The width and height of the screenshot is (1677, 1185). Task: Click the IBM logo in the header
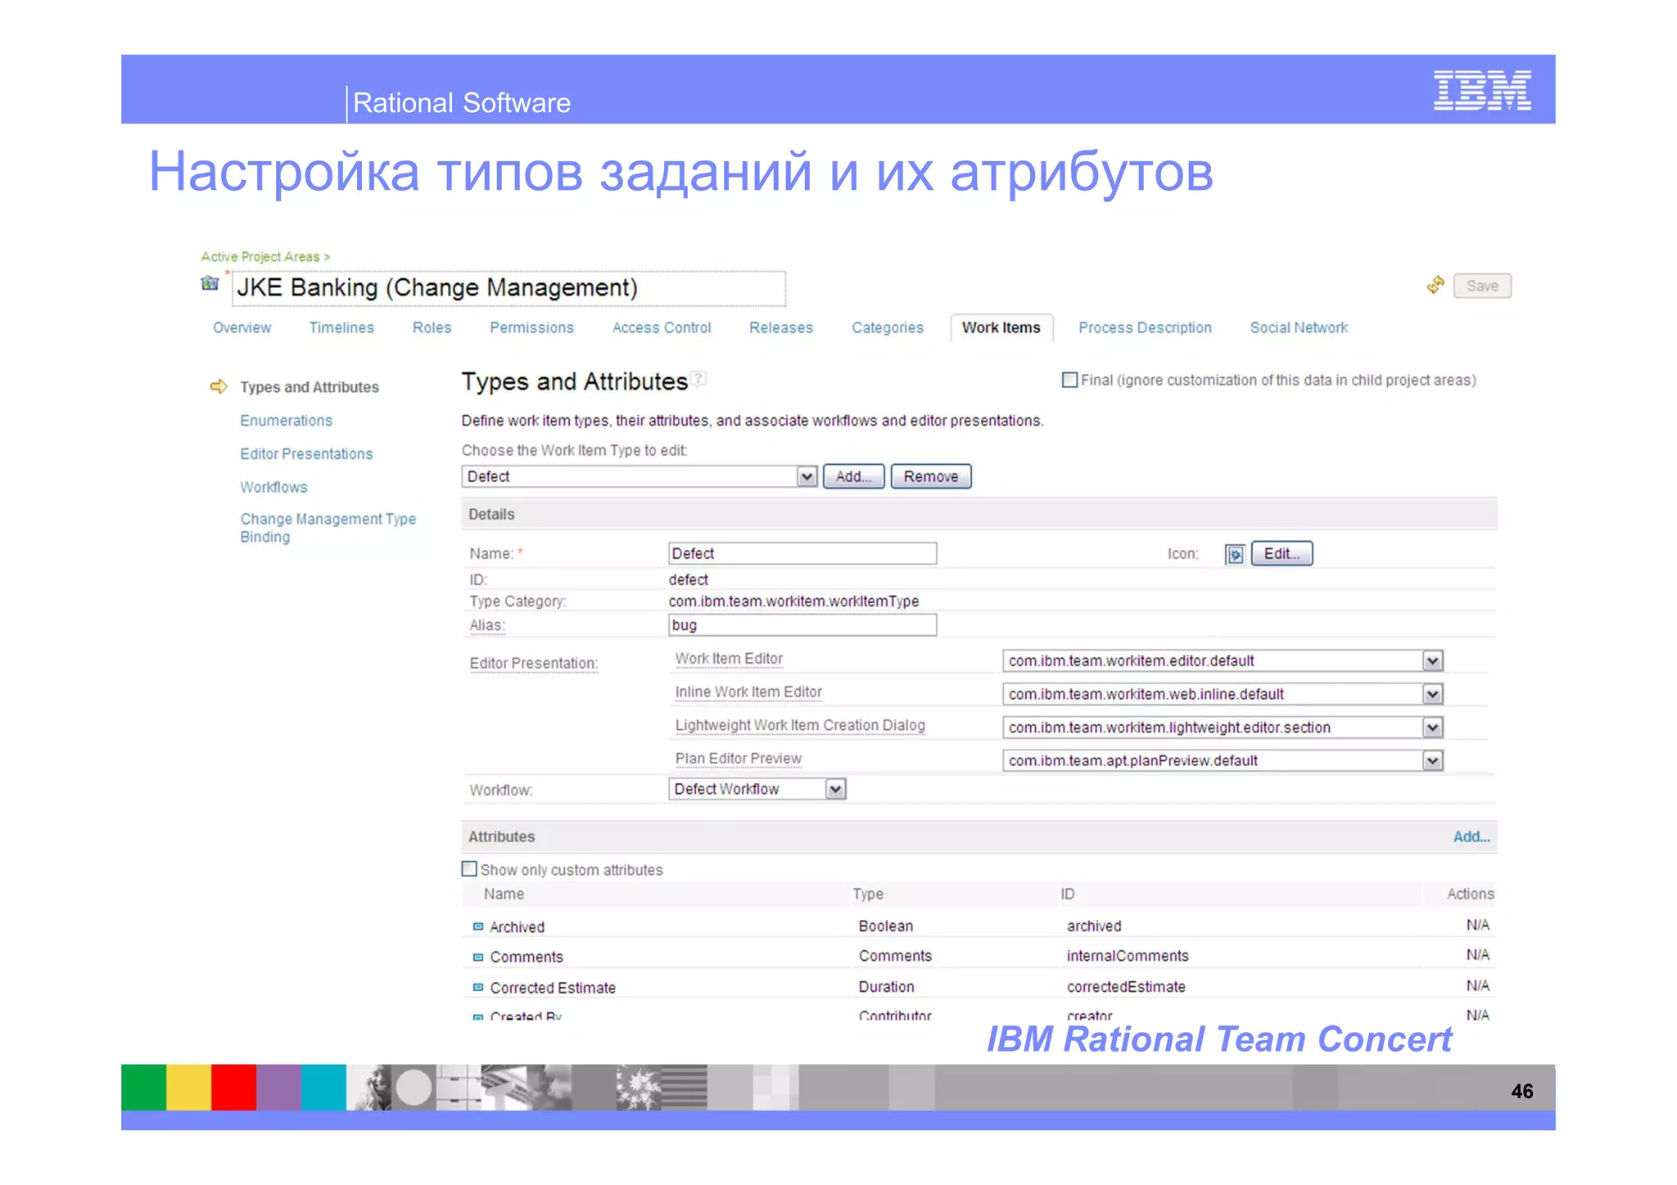[x=1482, y=90]
